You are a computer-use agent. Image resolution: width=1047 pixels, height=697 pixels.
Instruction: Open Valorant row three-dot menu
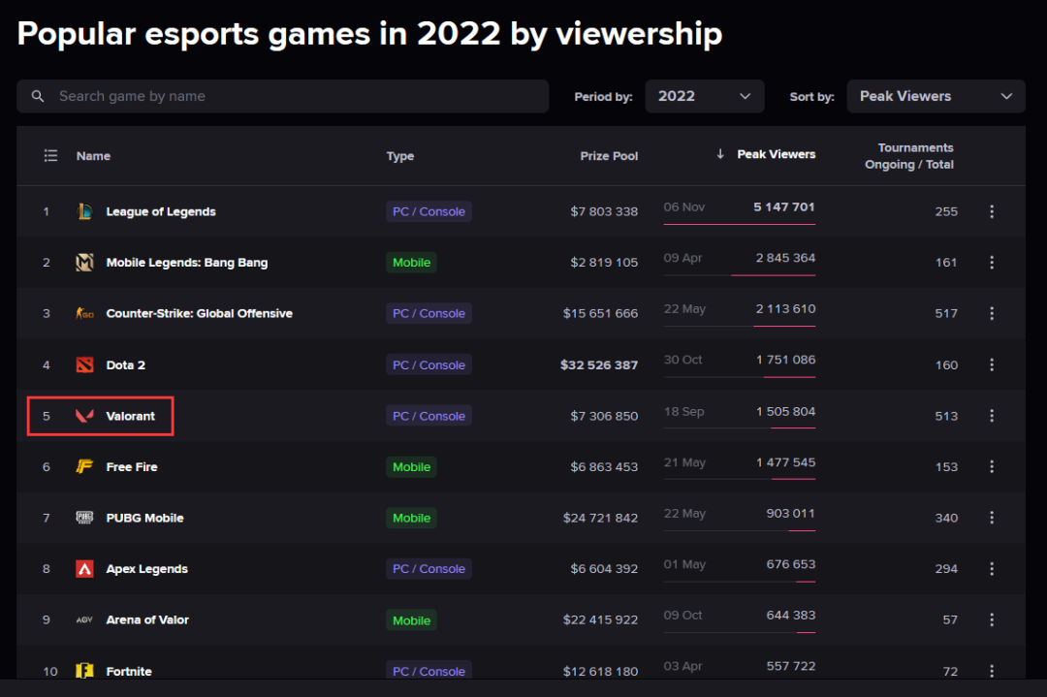point(992,416)
